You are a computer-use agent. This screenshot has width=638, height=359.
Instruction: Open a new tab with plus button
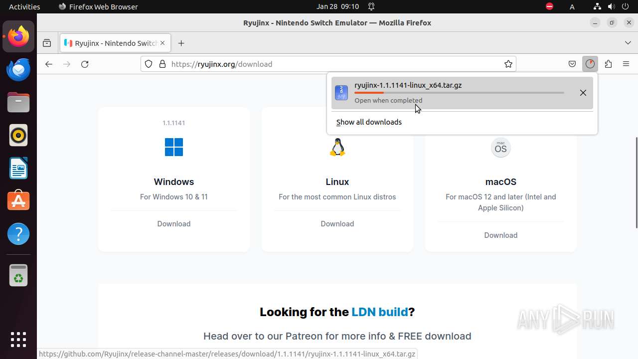[x=181, y=43]
